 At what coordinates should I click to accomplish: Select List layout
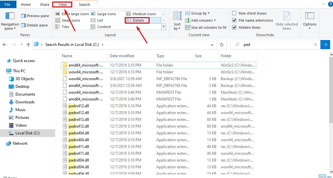[97, 20]
